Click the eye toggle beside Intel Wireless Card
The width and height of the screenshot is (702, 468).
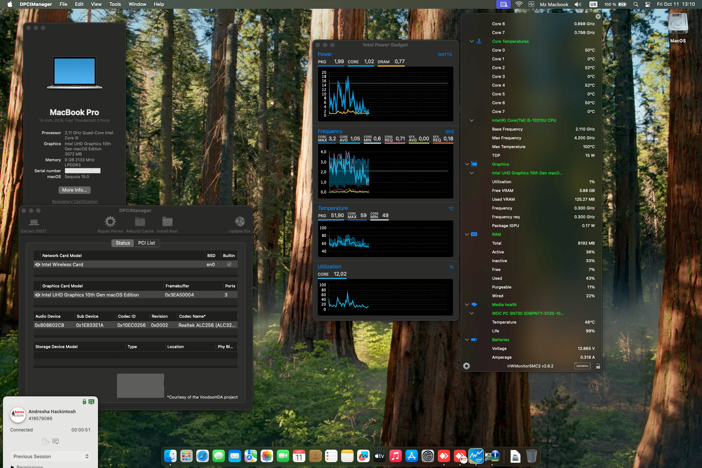[38, 264]
